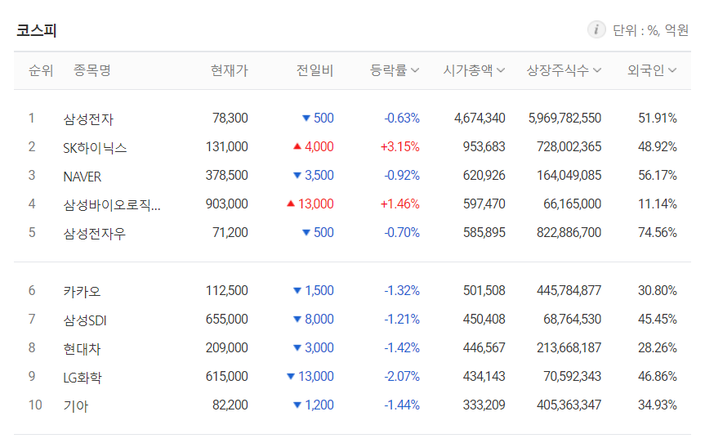Open 카카오 stock link
The image size is (705, 443).
coord(82,291)
